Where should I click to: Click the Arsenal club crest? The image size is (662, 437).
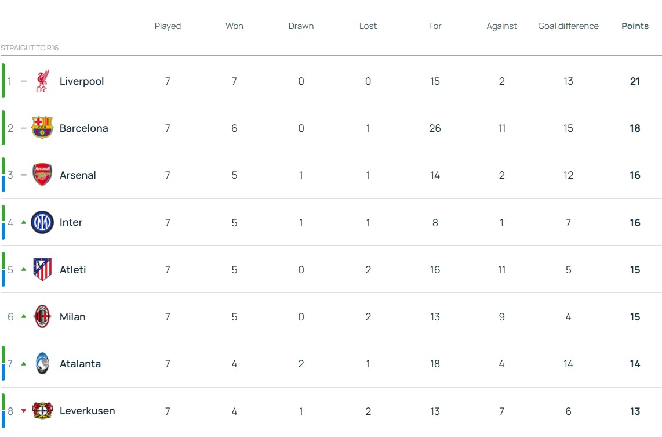pos(42,175)
